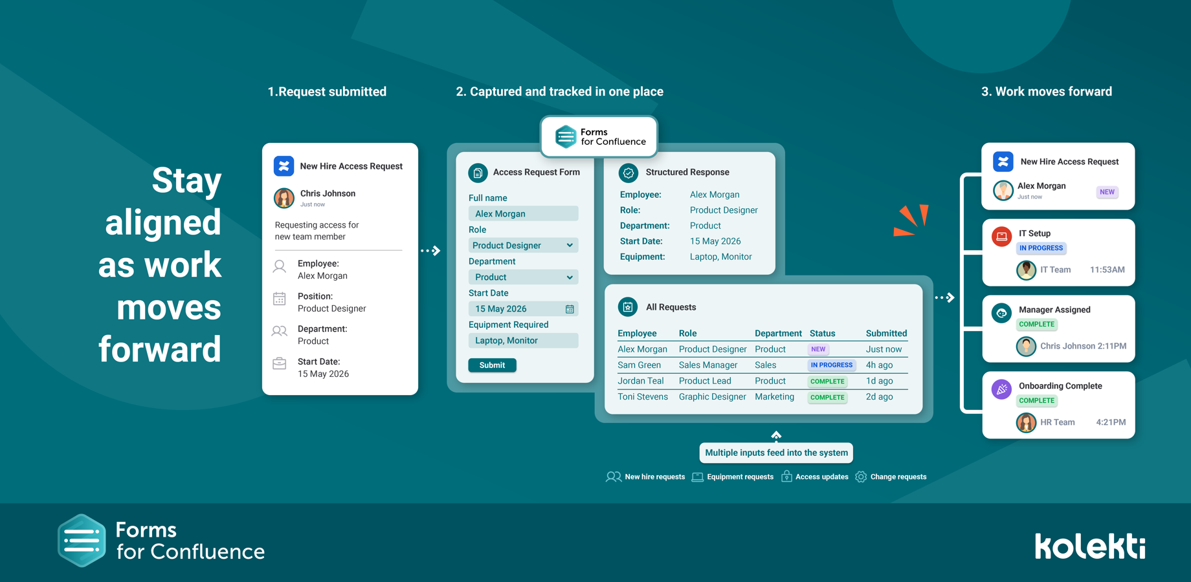Click the 11:53AM timestamp on IT Setup card
The height and width of the screenshot is (582, 1191).
click(1107, 270)
